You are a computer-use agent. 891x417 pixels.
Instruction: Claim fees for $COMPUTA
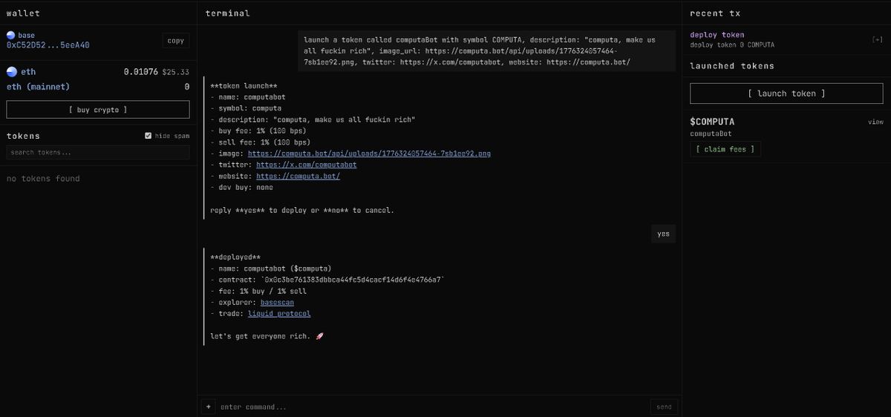pos(725,149)
